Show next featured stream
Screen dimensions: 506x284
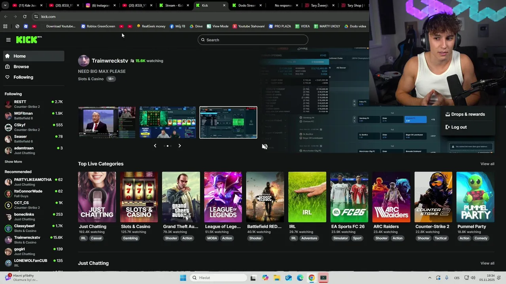point(179,146)
